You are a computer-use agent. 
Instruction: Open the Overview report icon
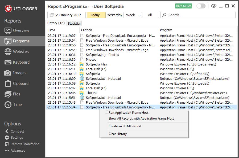click(8, 30)
